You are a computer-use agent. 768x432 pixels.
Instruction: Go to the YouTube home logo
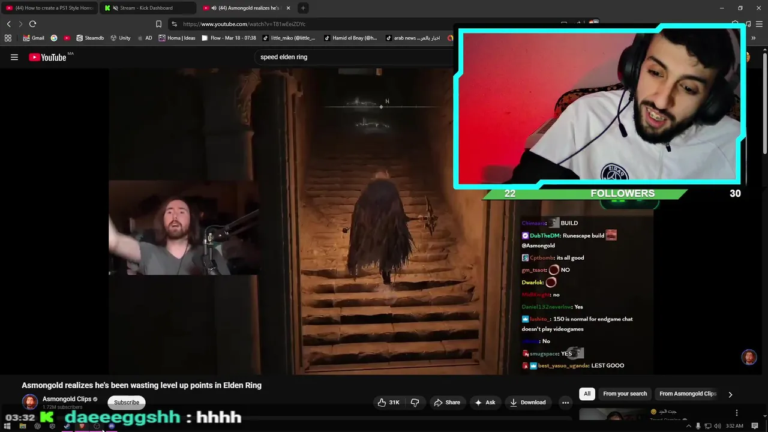pos(47,57)
